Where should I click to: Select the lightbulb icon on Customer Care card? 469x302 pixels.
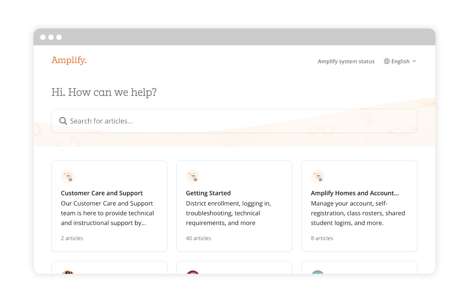[x=68, y=177]
